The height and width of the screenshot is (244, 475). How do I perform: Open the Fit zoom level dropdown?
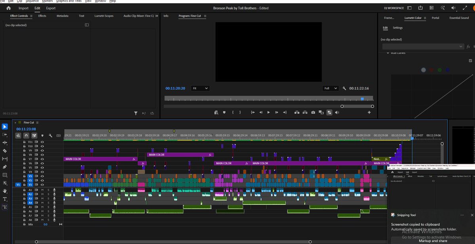[x=200, y=88]
